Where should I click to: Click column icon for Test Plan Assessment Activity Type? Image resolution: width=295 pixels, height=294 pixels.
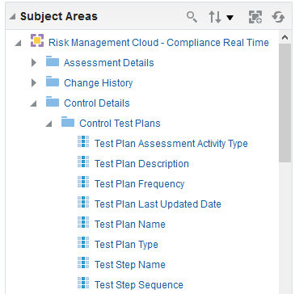click(83, 141)
